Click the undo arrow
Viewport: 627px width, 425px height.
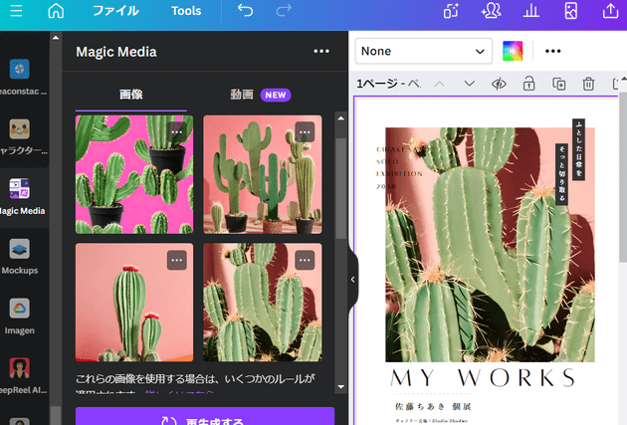246,12
